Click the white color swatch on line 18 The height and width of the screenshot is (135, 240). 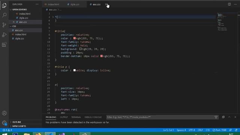74,70
